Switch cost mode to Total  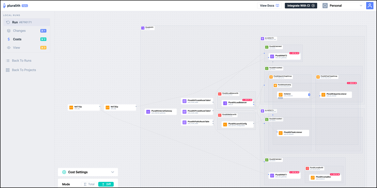tap(89, 184)
